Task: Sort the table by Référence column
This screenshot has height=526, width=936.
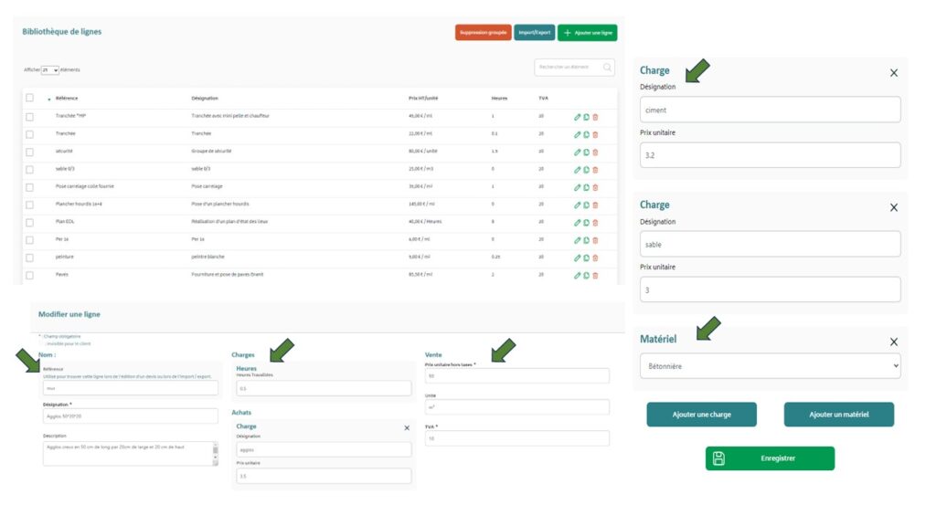Action: coord(66,99)
